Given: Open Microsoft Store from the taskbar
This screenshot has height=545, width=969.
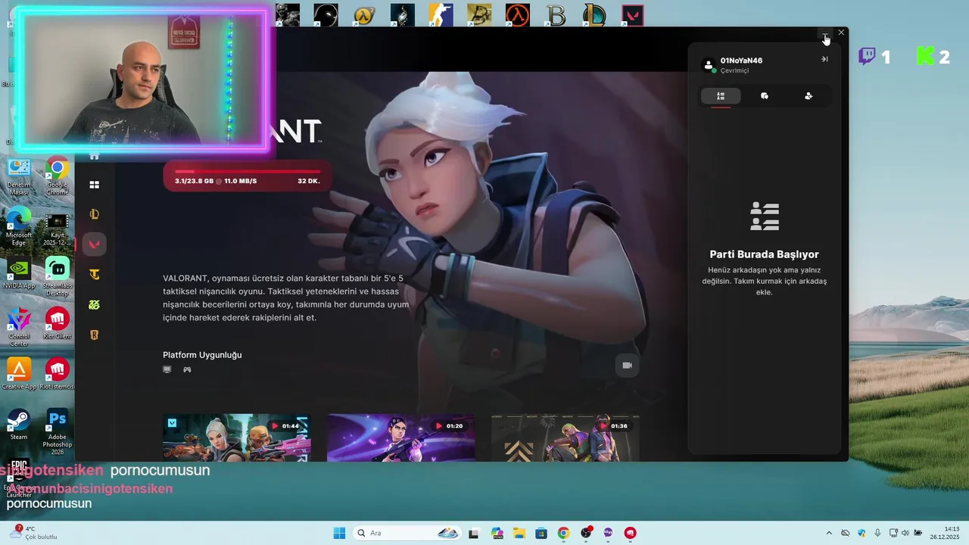Looking at the screenshot, I should tap(541, 533).
